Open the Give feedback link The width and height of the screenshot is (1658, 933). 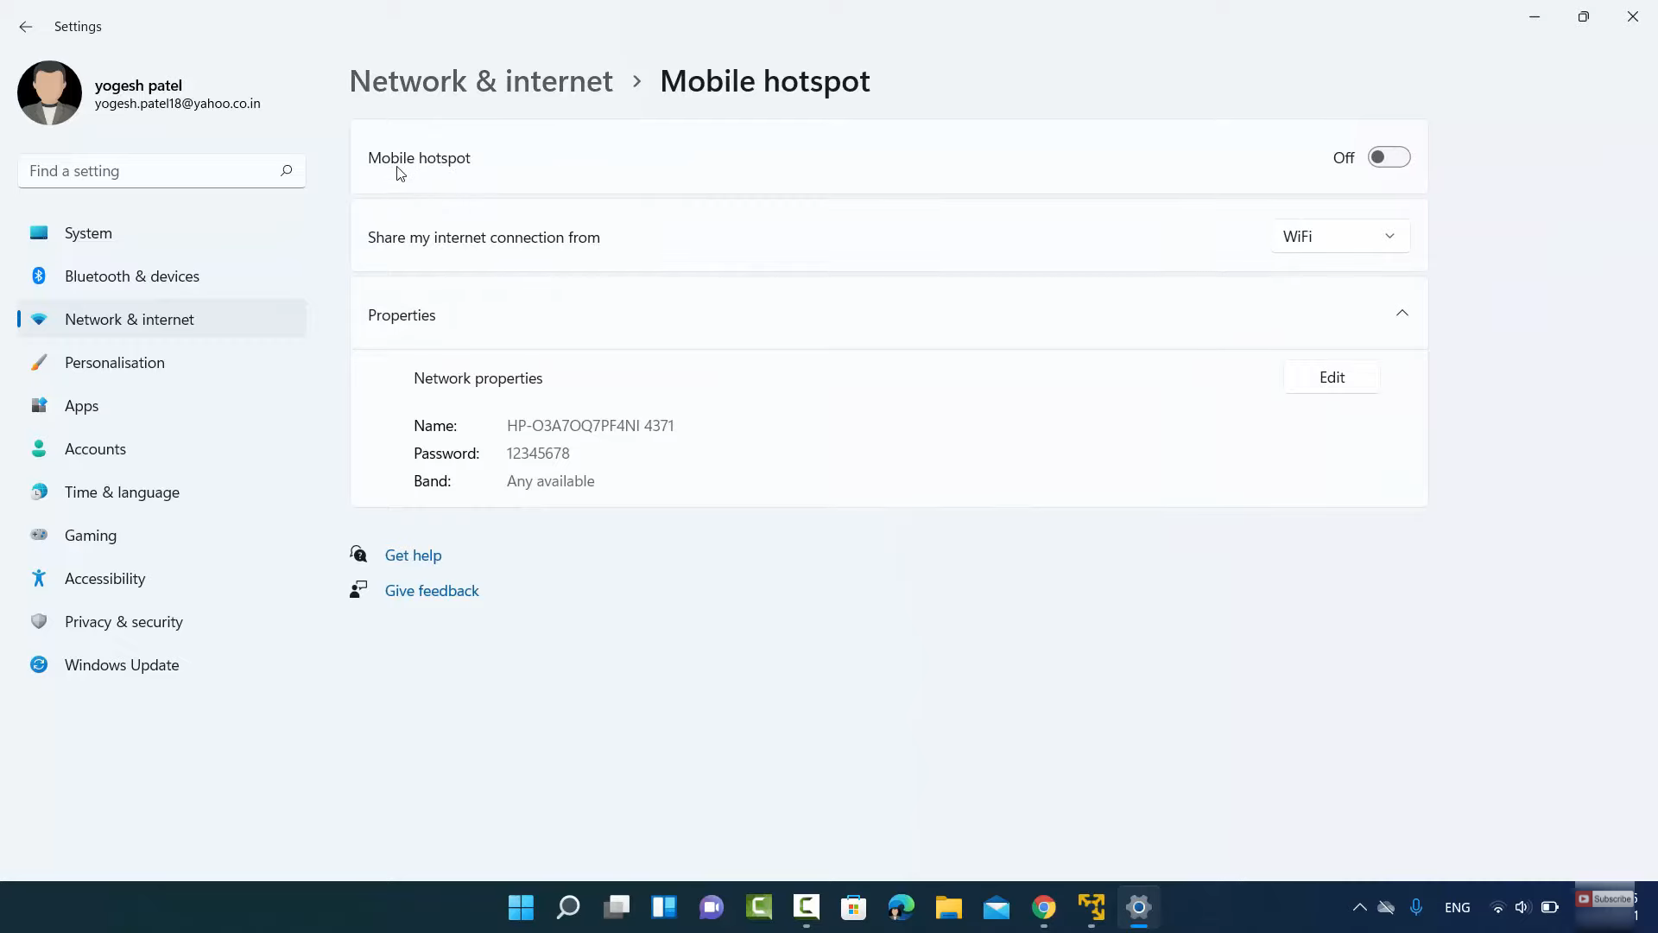point(431,591)
